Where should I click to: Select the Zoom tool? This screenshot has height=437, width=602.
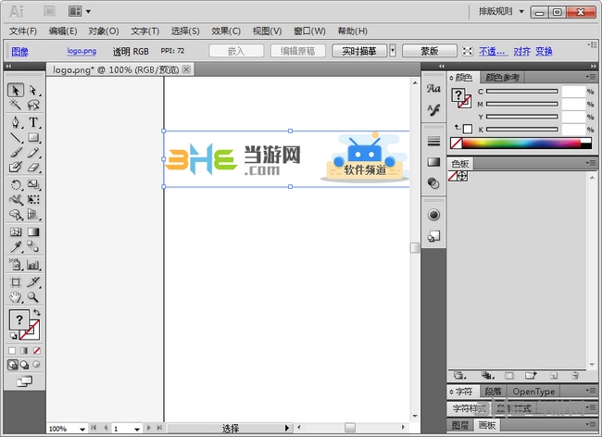33,297
